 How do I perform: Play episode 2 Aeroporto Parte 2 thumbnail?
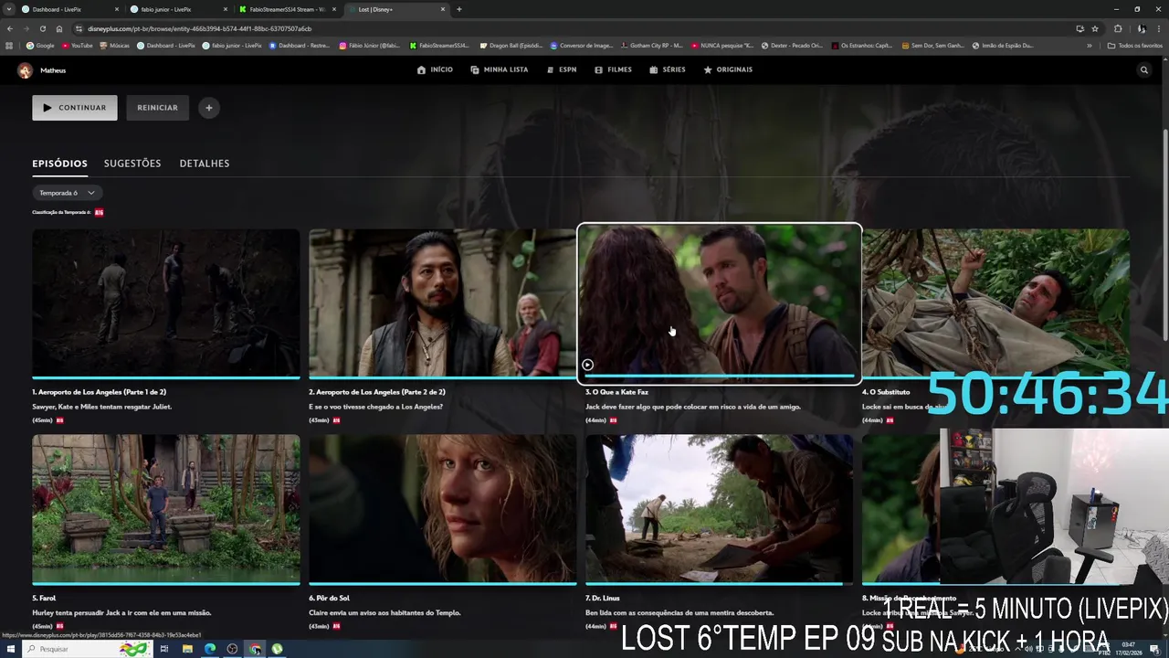pyautogui.click(x=442, y=302)
